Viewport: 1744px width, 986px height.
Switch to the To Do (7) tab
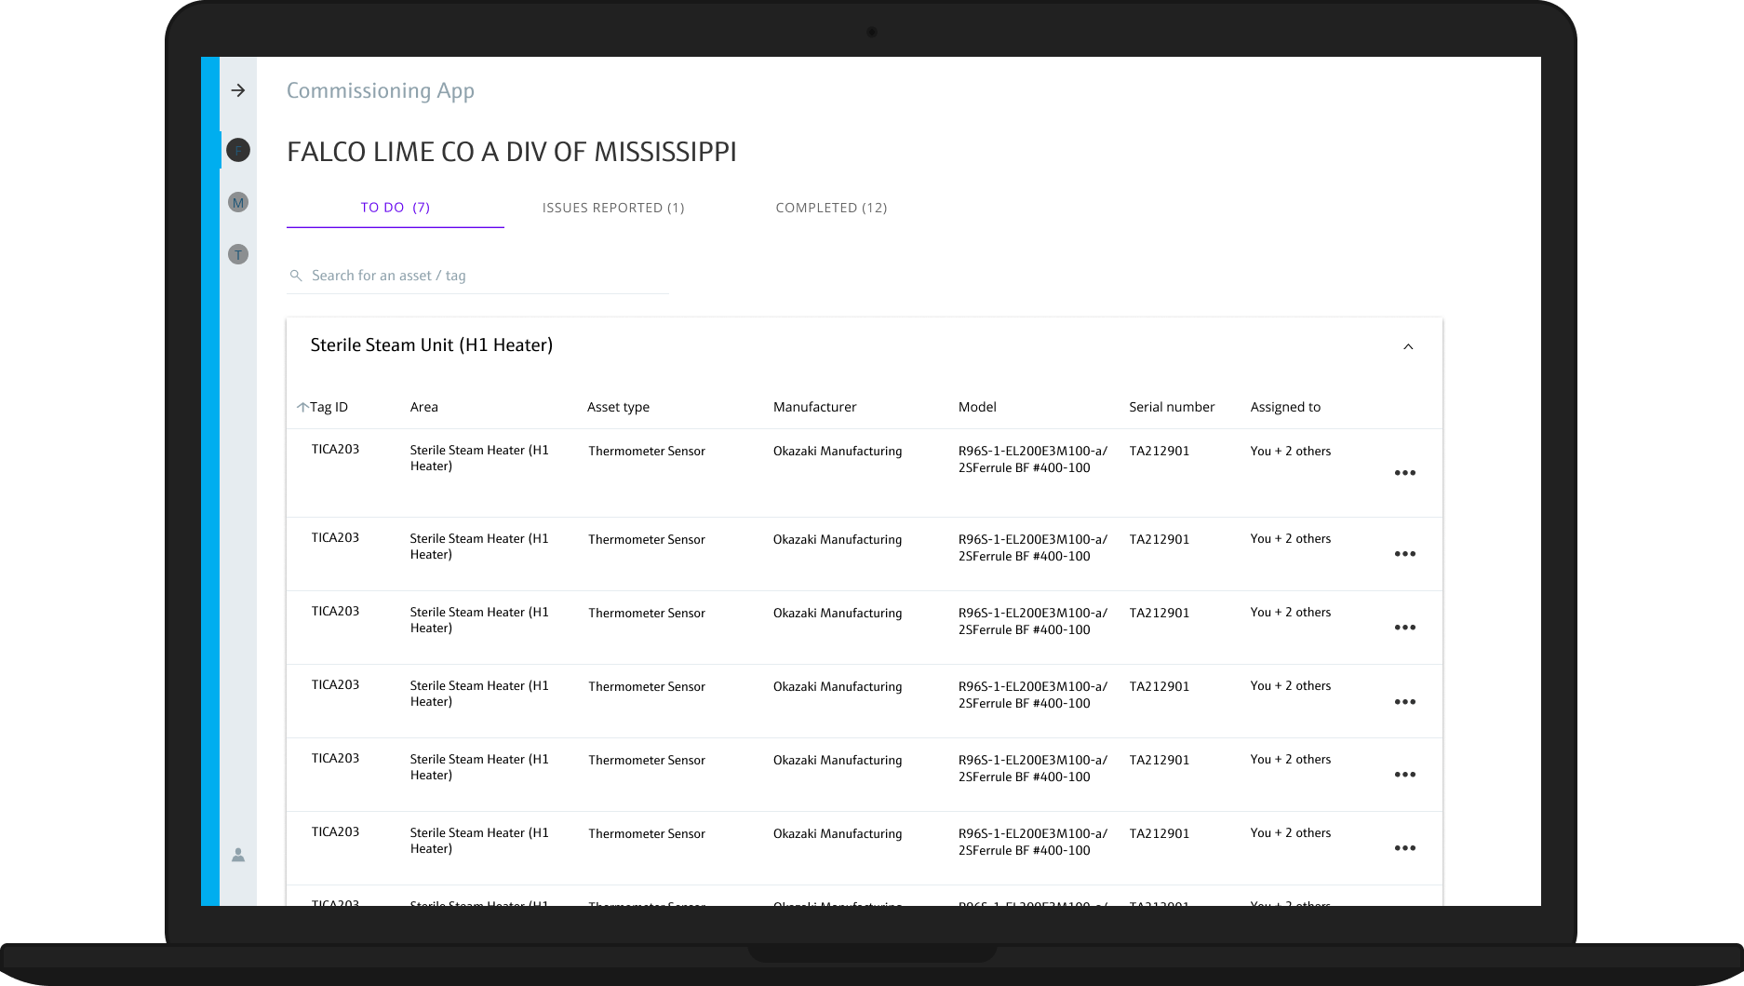click(x=396, y=208)
